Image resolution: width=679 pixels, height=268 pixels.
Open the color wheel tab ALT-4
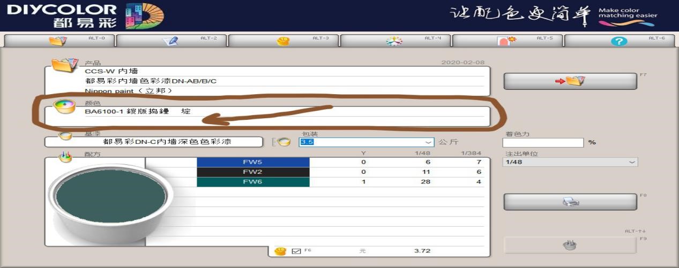(394, 41)
